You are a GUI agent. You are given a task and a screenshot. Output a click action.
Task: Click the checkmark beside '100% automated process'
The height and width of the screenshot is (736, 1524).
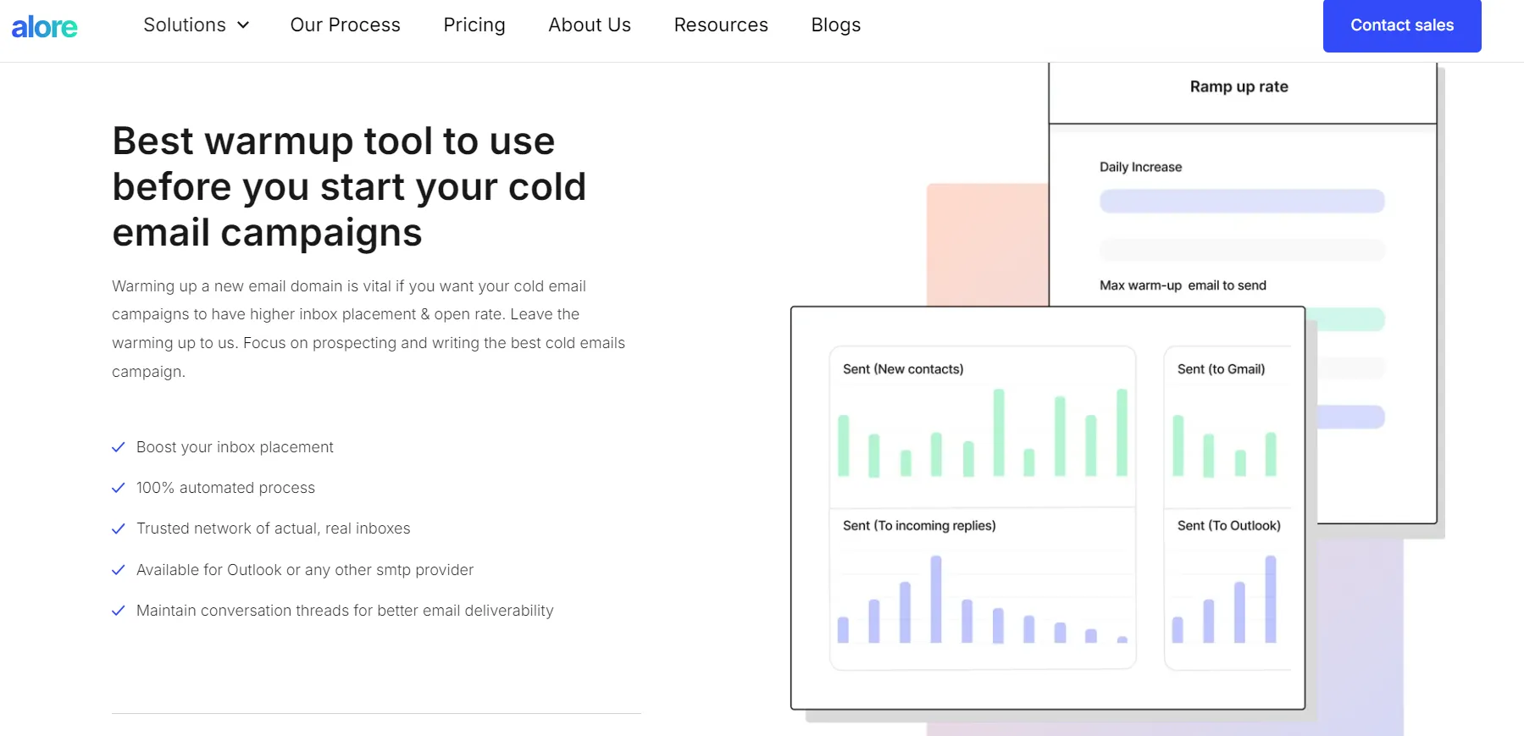[x=118, y=488]
